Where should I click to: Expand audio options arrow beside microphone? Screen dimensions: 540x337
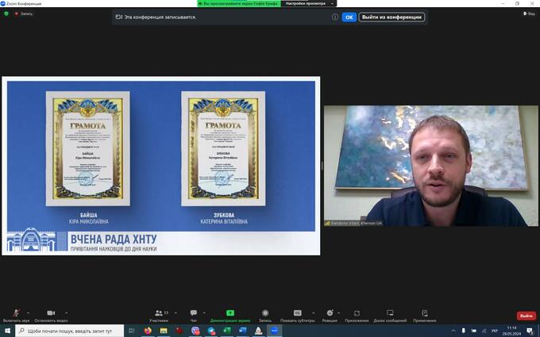coord(29,313)
